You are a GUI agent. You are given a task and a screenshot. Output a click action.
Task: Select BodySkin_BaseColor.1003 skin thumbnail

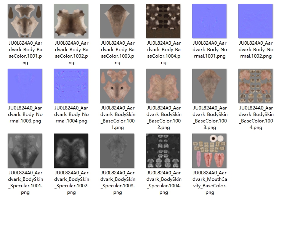tap(209, 86)
